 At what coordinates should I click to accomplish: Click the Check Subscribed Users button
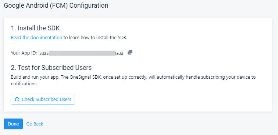coord(43,99)
